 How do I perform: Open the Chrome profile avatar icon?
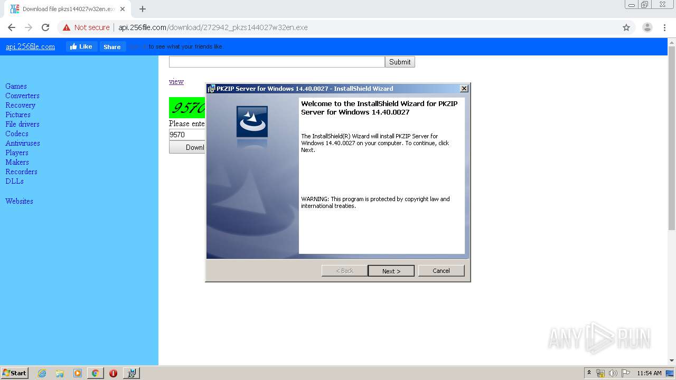(x=647, y=27)
